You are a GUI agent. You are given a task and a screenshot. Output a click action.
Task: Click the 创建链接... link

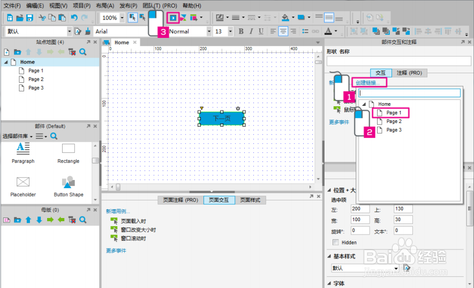tap(367, 83)
